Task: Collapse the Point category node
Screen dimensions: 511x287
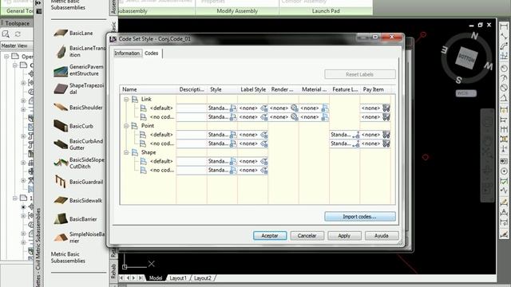Action: 126,126
